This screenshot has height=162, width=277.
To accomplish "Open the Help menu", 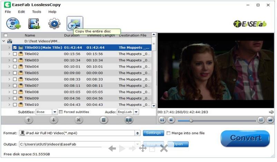I will click(x=52, y=12).
